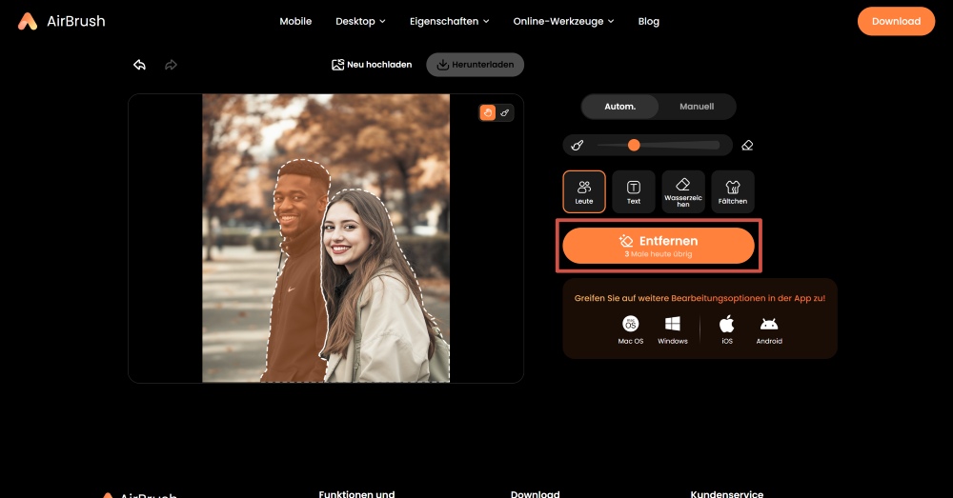Select the Text removal option

coord(634,191)
